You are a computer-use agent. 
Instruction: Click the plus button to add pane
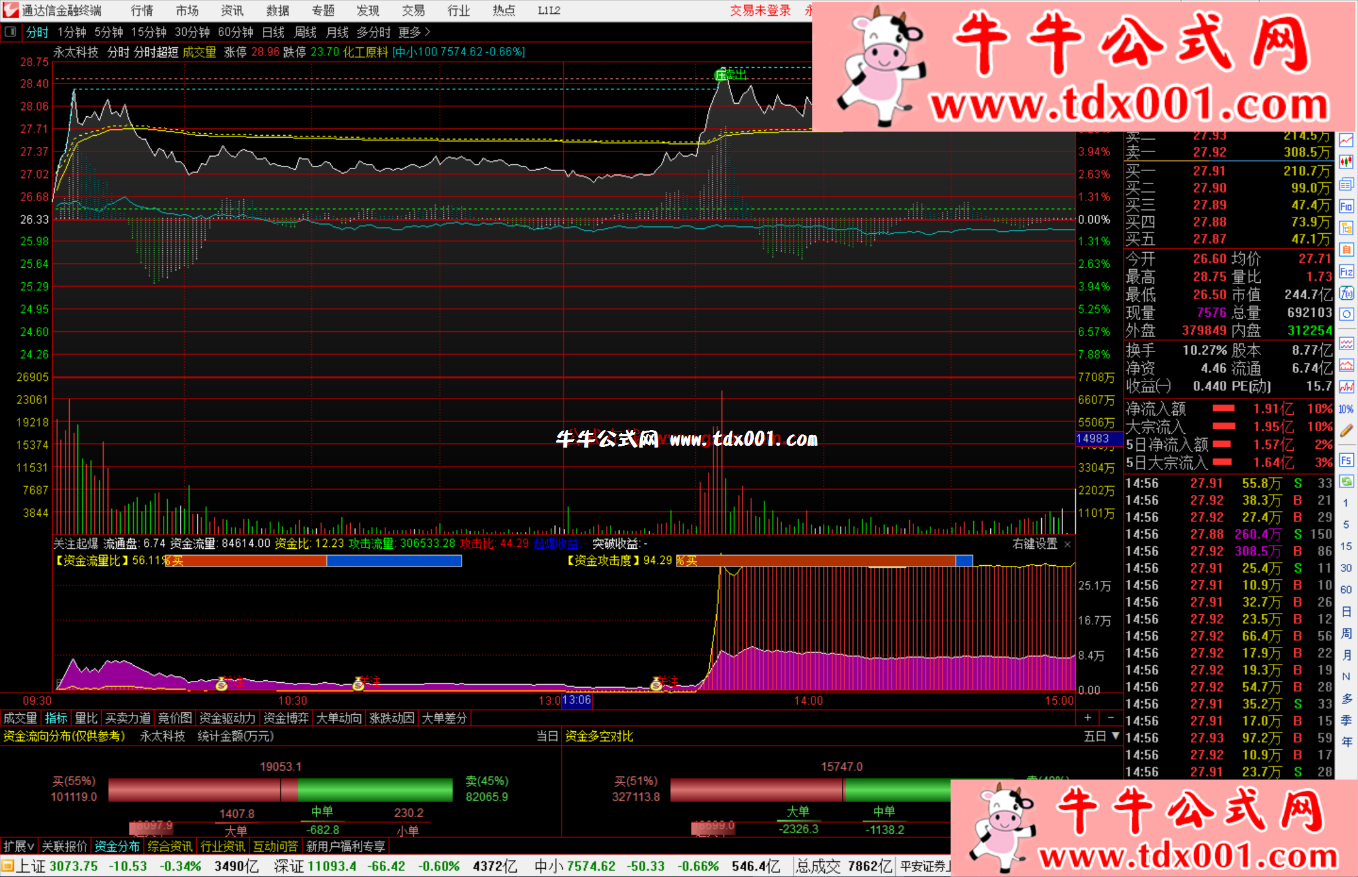[1088, 718]
